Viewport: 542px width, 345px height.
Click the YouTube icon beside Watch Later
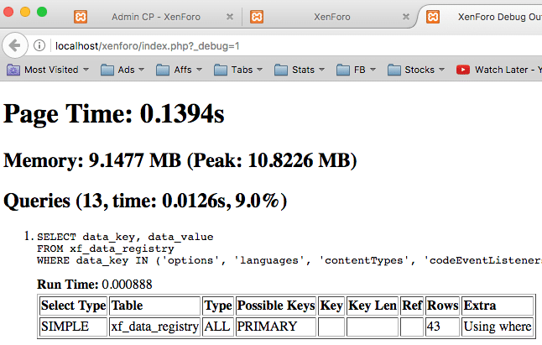click(463, 70)
